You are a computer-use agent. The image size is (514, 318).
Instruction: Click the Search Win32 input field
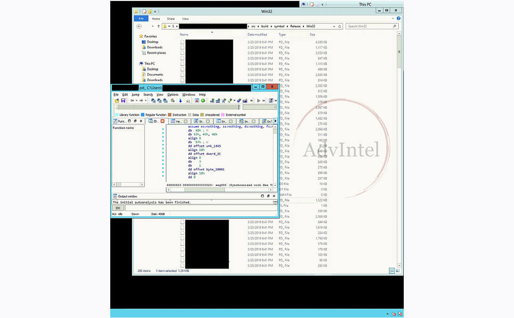tap(370, 26)
